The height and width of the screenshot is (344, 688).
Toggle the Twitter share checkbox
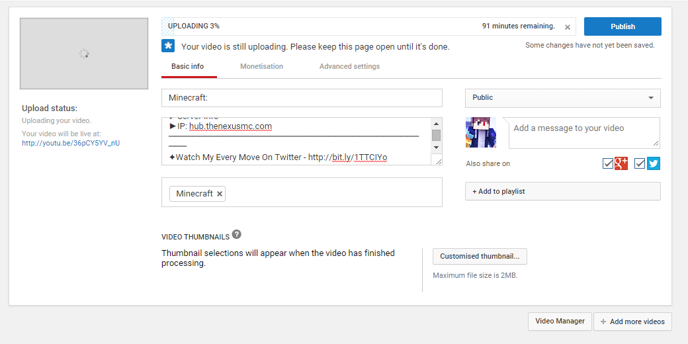640,163
